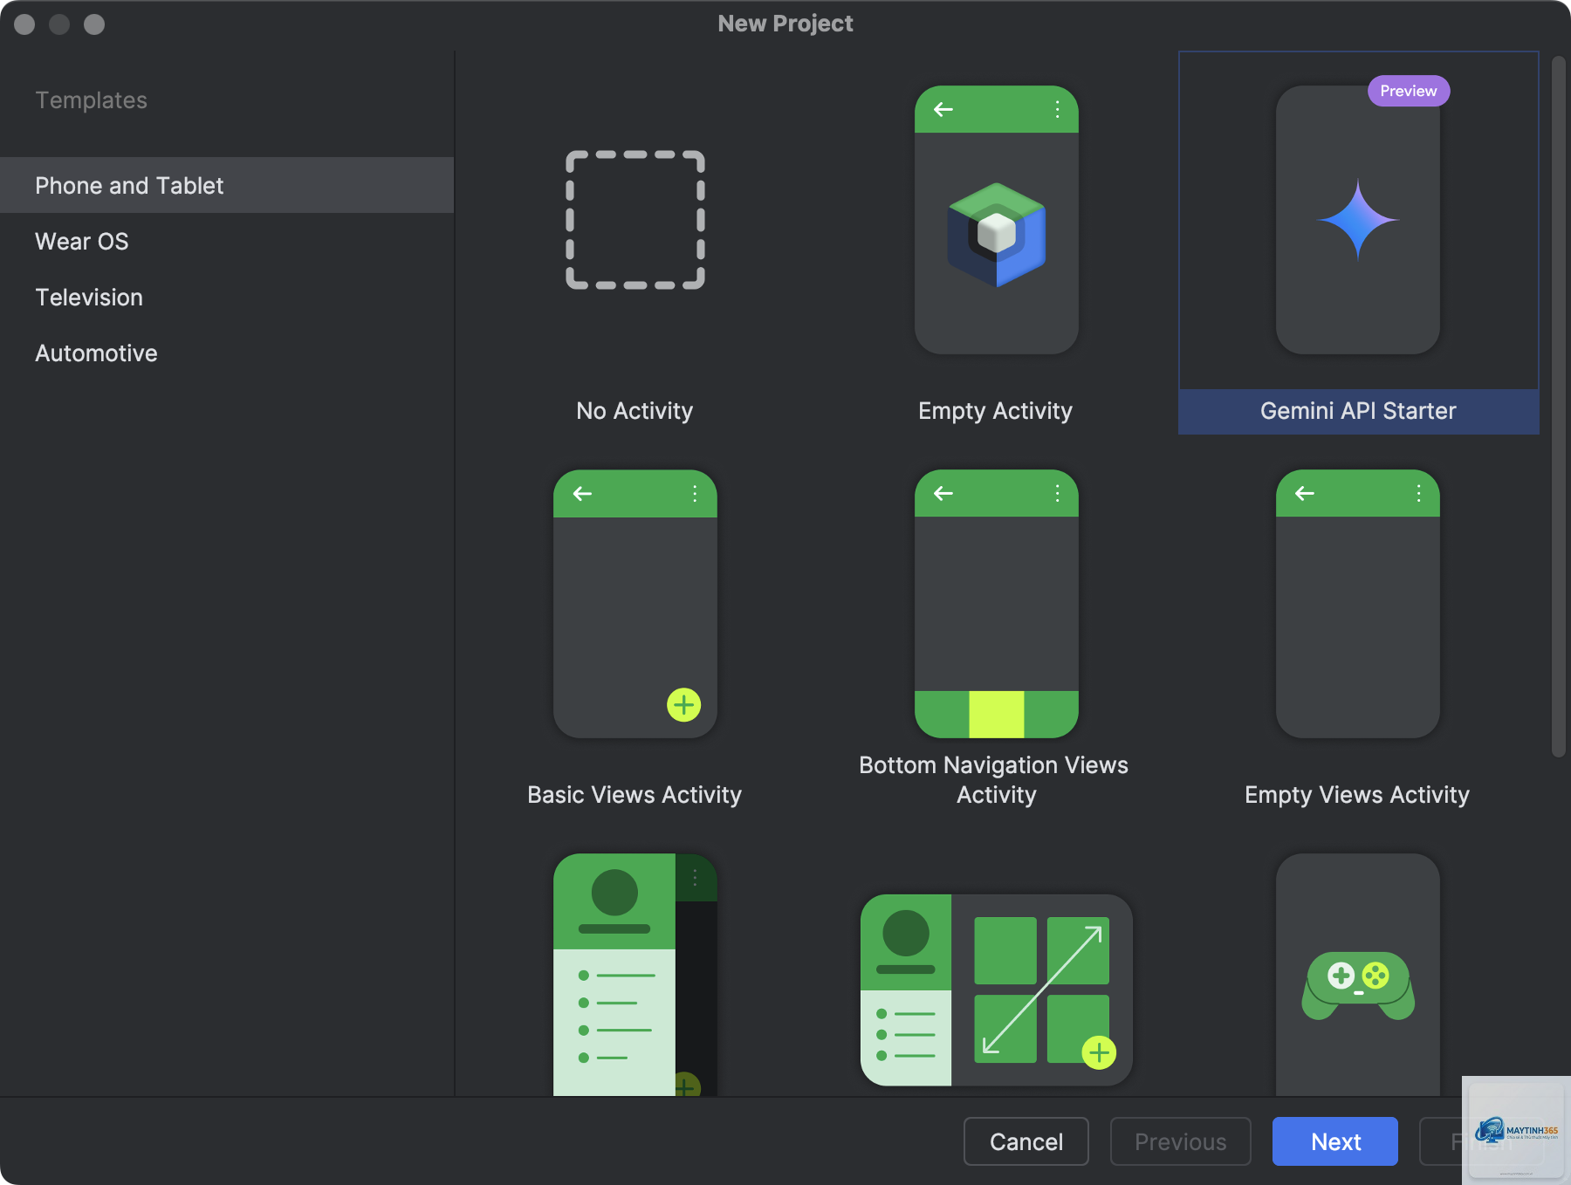The width and height of the screenshot is (1571, 1185).
Task: Click the Next button
Action: 1334,1141
